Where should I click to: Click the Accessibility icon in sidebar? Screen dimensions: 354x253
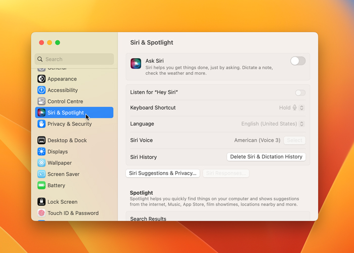(x=41, y=90)
